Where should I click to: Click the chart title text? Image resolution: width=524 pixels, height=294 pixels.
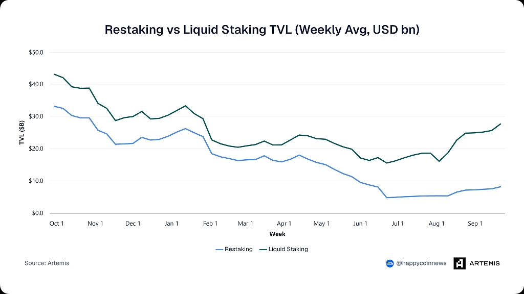[x=262, y=30]
